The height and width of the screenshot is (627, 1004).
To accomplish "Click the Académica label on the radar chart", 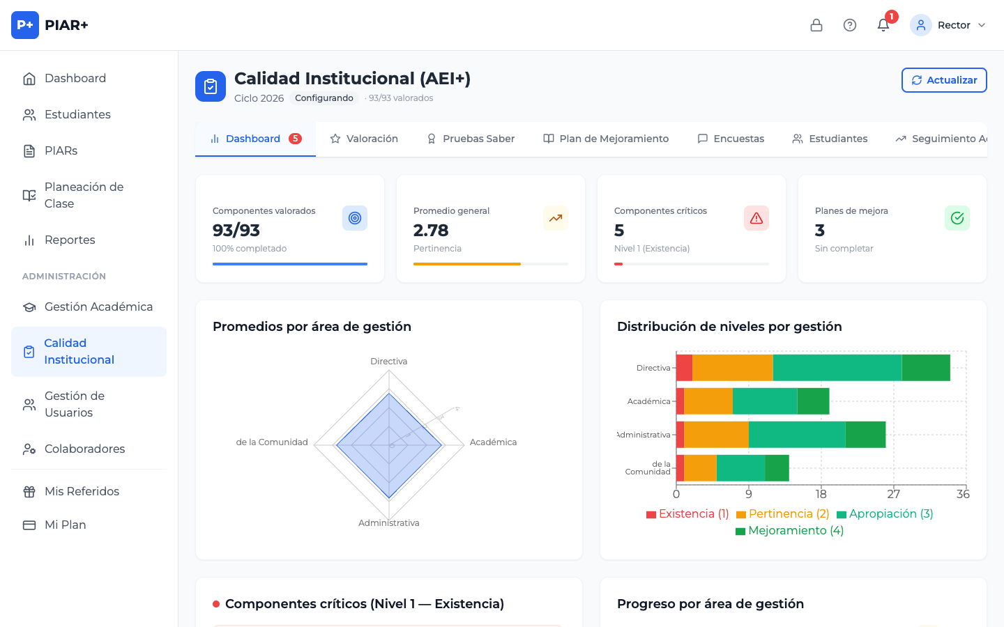I will coord(494,442).
